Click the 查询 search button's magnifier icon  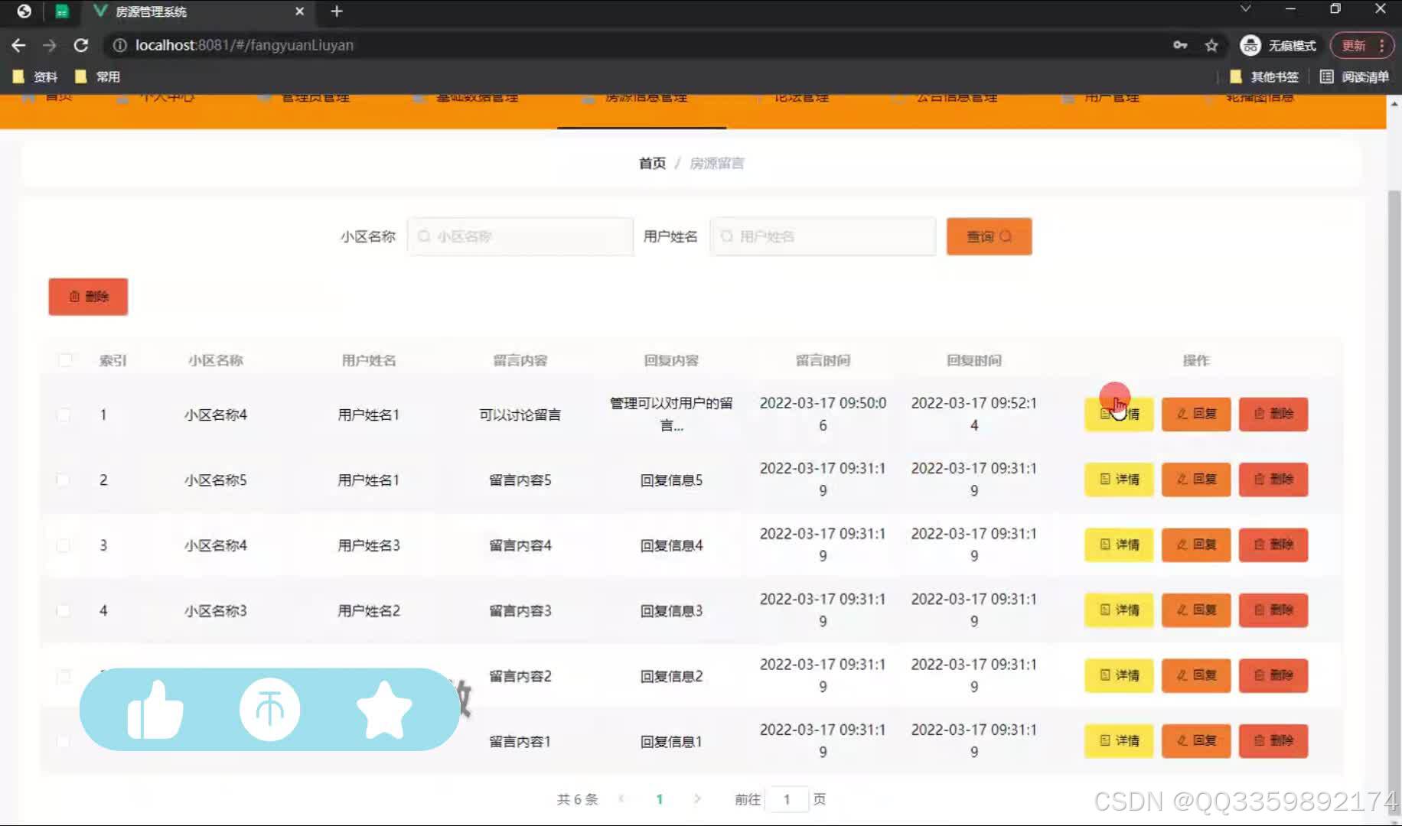(1007, 236)
